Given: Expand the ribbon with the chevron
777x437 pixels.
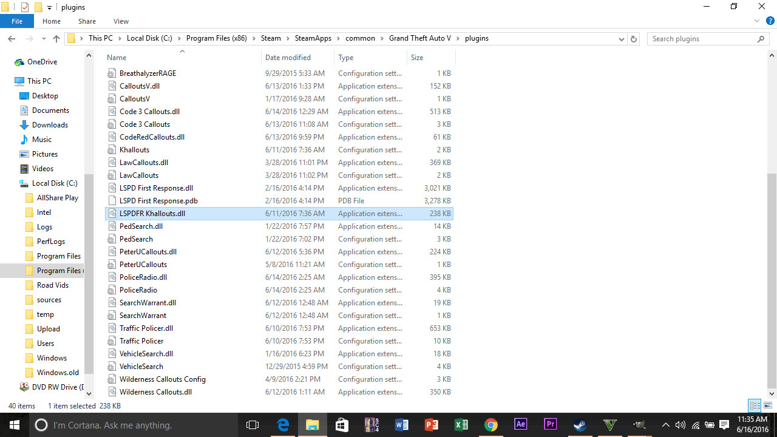Looking at the screenshot, I should coord(757,21).
